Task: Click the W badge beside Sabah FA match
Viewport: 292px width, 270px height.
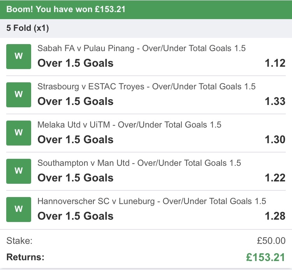Action: pos(19,56)
